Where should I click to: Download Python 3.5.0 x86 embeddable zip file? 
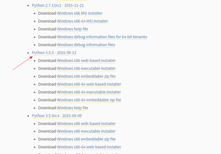point(86,77)
